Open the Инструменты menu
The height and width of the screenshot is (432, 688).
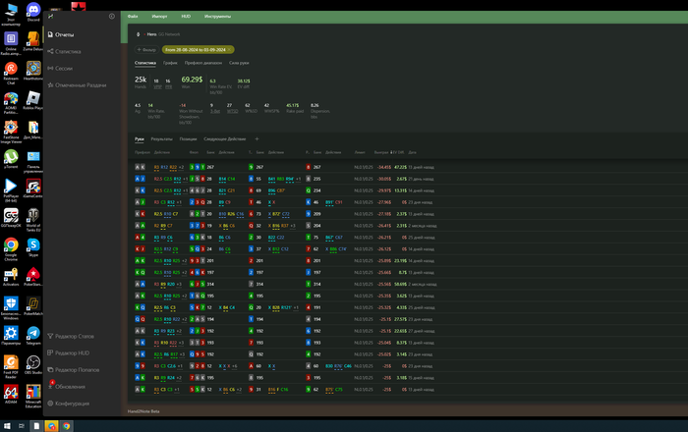(217, 17)
